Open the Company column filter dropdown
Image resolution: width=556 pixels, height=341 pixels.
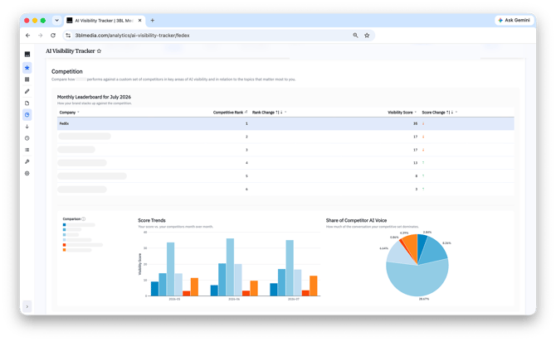point(78,113)
